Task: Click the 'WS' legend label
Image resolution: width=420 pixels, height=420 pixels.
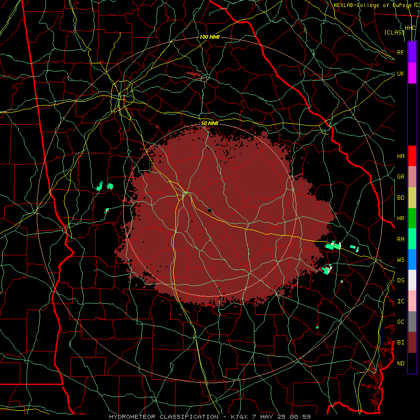Action: pos(401,260)
